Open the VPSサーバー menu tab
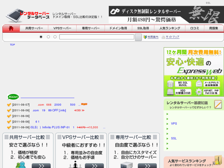 pos(62,28)
